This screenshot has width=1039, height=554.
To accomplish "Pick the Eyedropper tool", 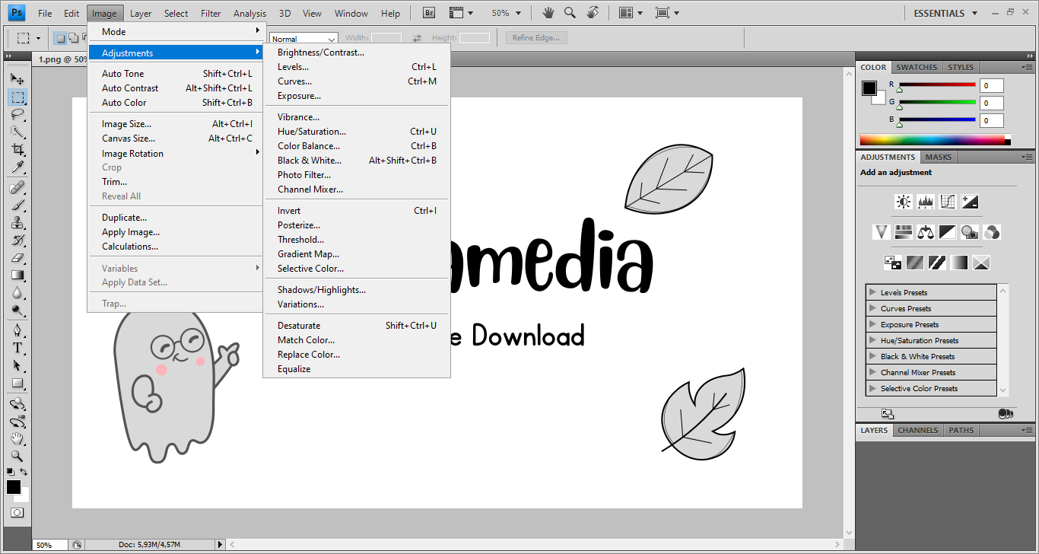I will [x=17, y=167].
